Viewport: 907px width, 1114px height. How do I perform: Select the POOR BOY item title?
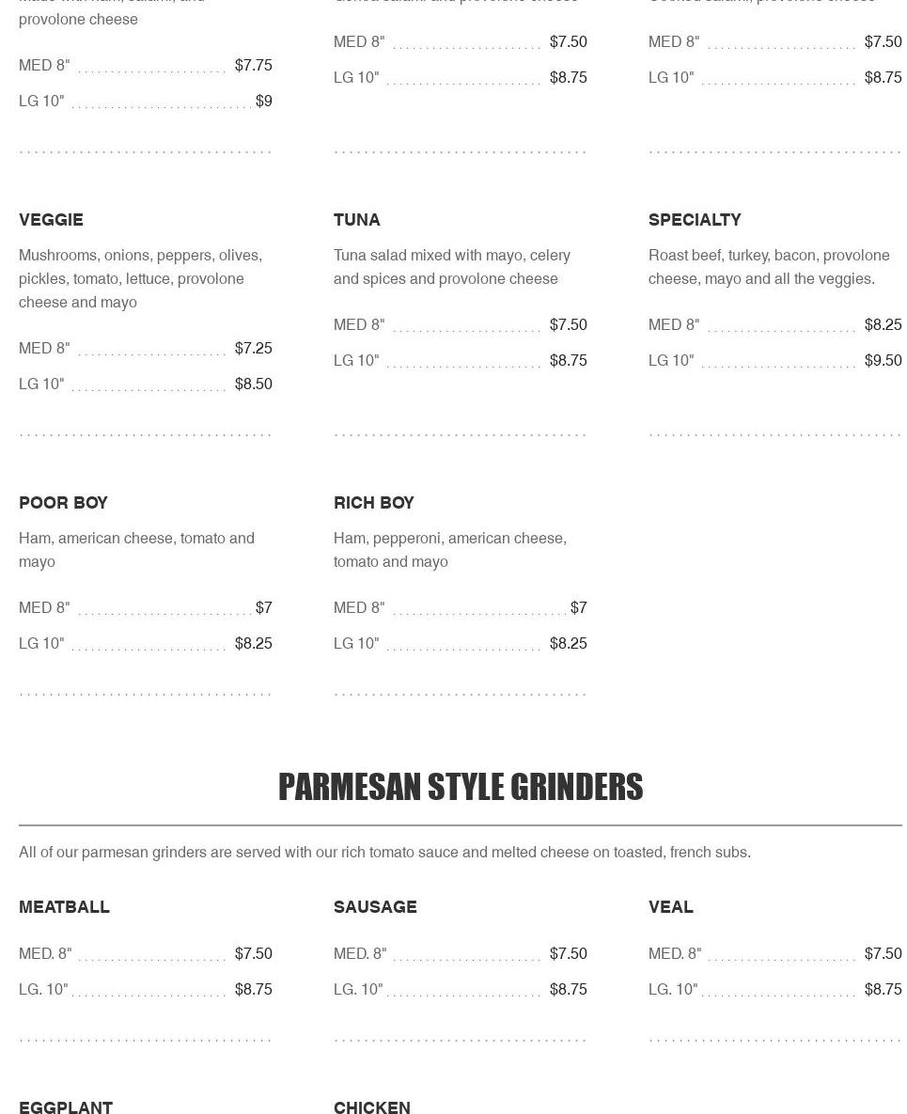pyautogui.click(x=63, y=502)
